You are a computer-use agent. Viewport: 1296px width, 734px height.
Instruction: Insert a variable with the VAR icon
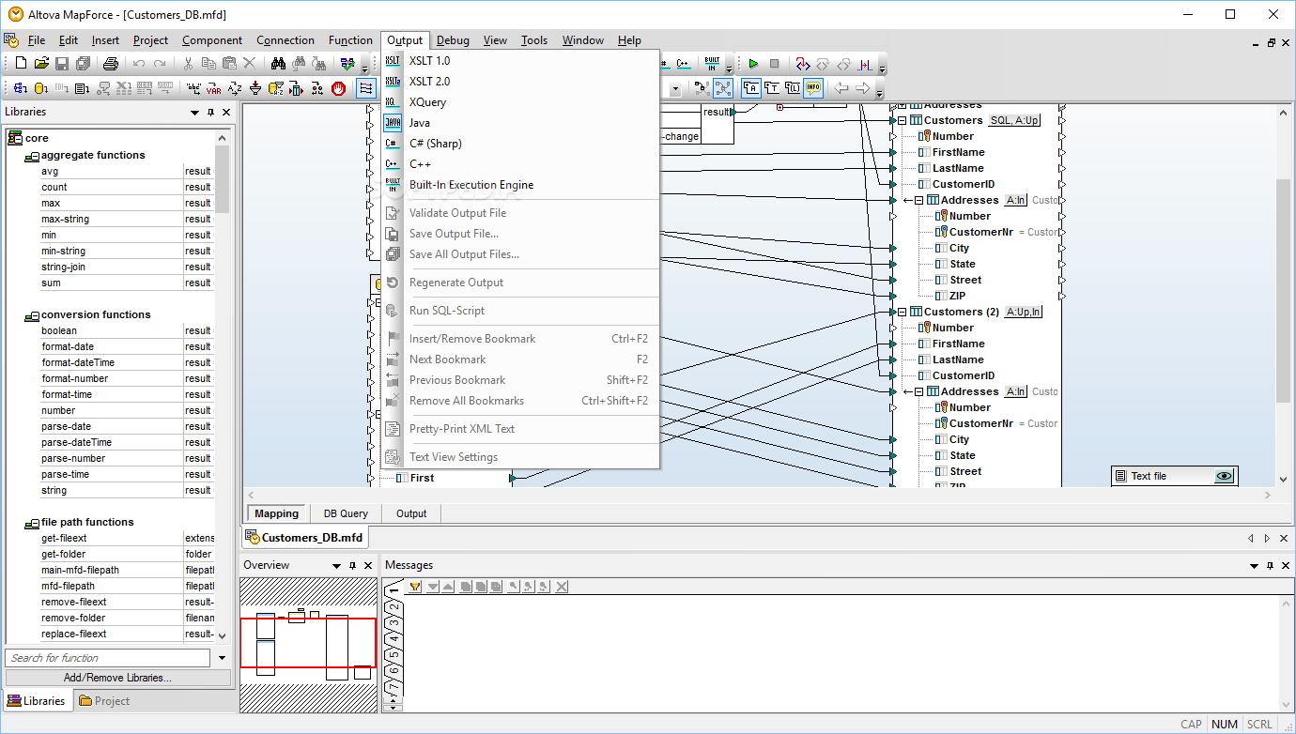pos(213,87)
